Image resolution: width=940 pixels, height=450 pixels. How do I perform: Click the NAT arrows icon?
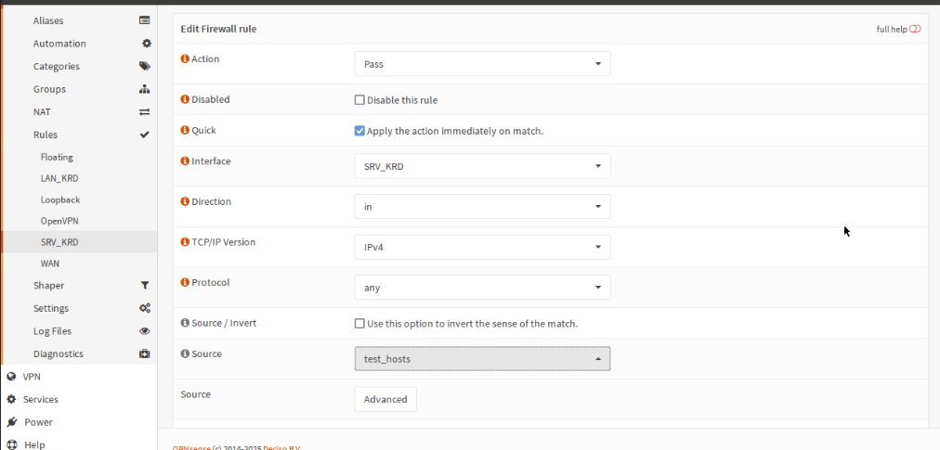point(144,112)
